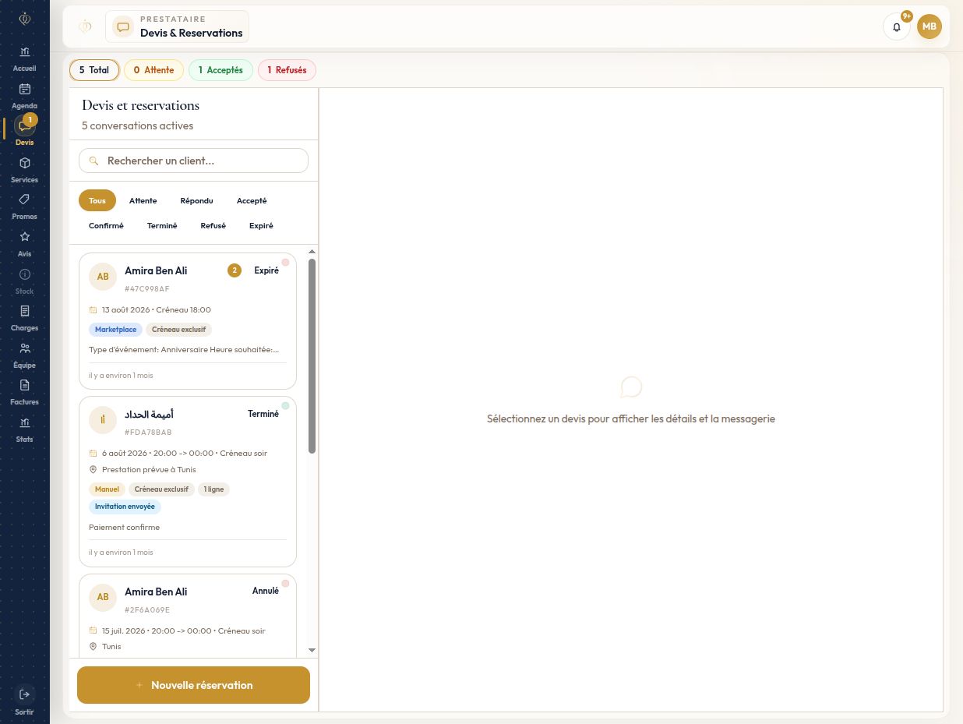Filter conversations by Confirmé status
Viewport: 963px width, 724px height.
pos(106,226)
